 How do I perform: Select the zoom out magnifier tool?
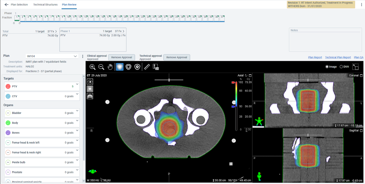click(101, 67)
